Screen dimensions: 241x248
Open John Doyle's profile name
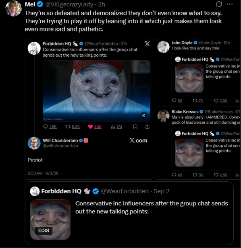point(182,43)
